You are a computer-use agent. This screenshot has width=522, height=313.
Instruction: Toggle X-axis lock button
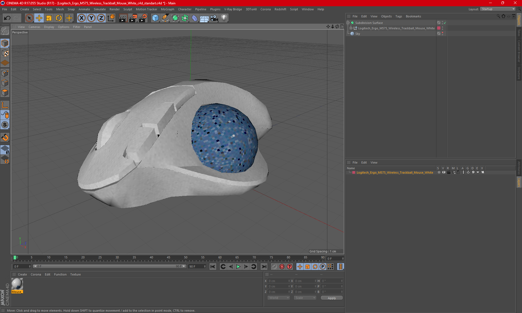81,18
